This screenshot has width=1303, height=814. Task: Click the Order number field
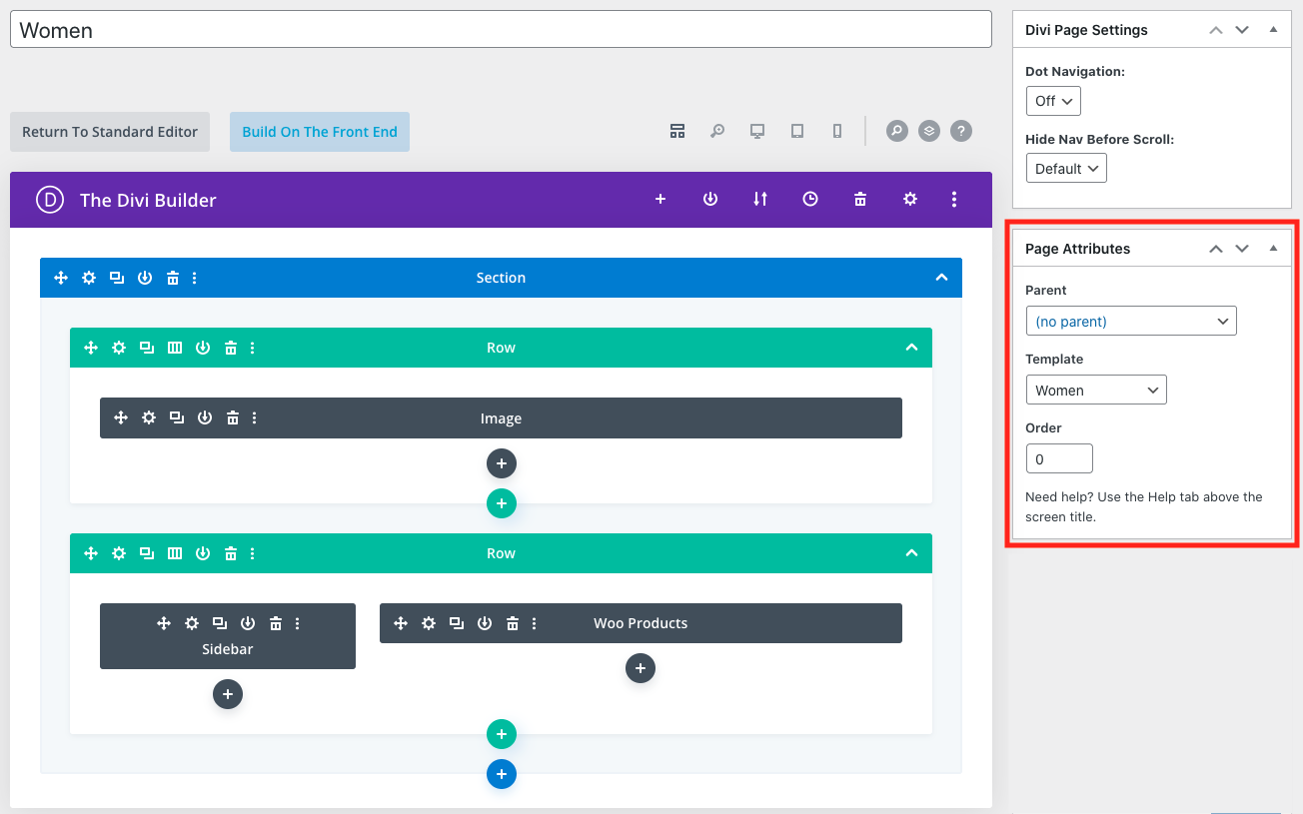[x=1059, y=458]
